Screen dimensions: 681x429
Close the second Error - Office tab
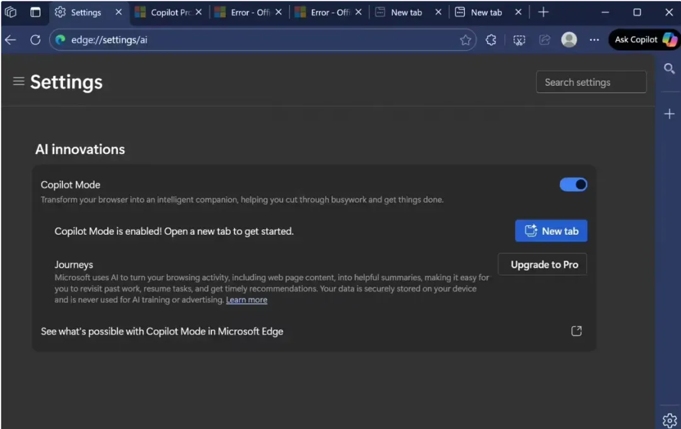(x=358, y=12)
